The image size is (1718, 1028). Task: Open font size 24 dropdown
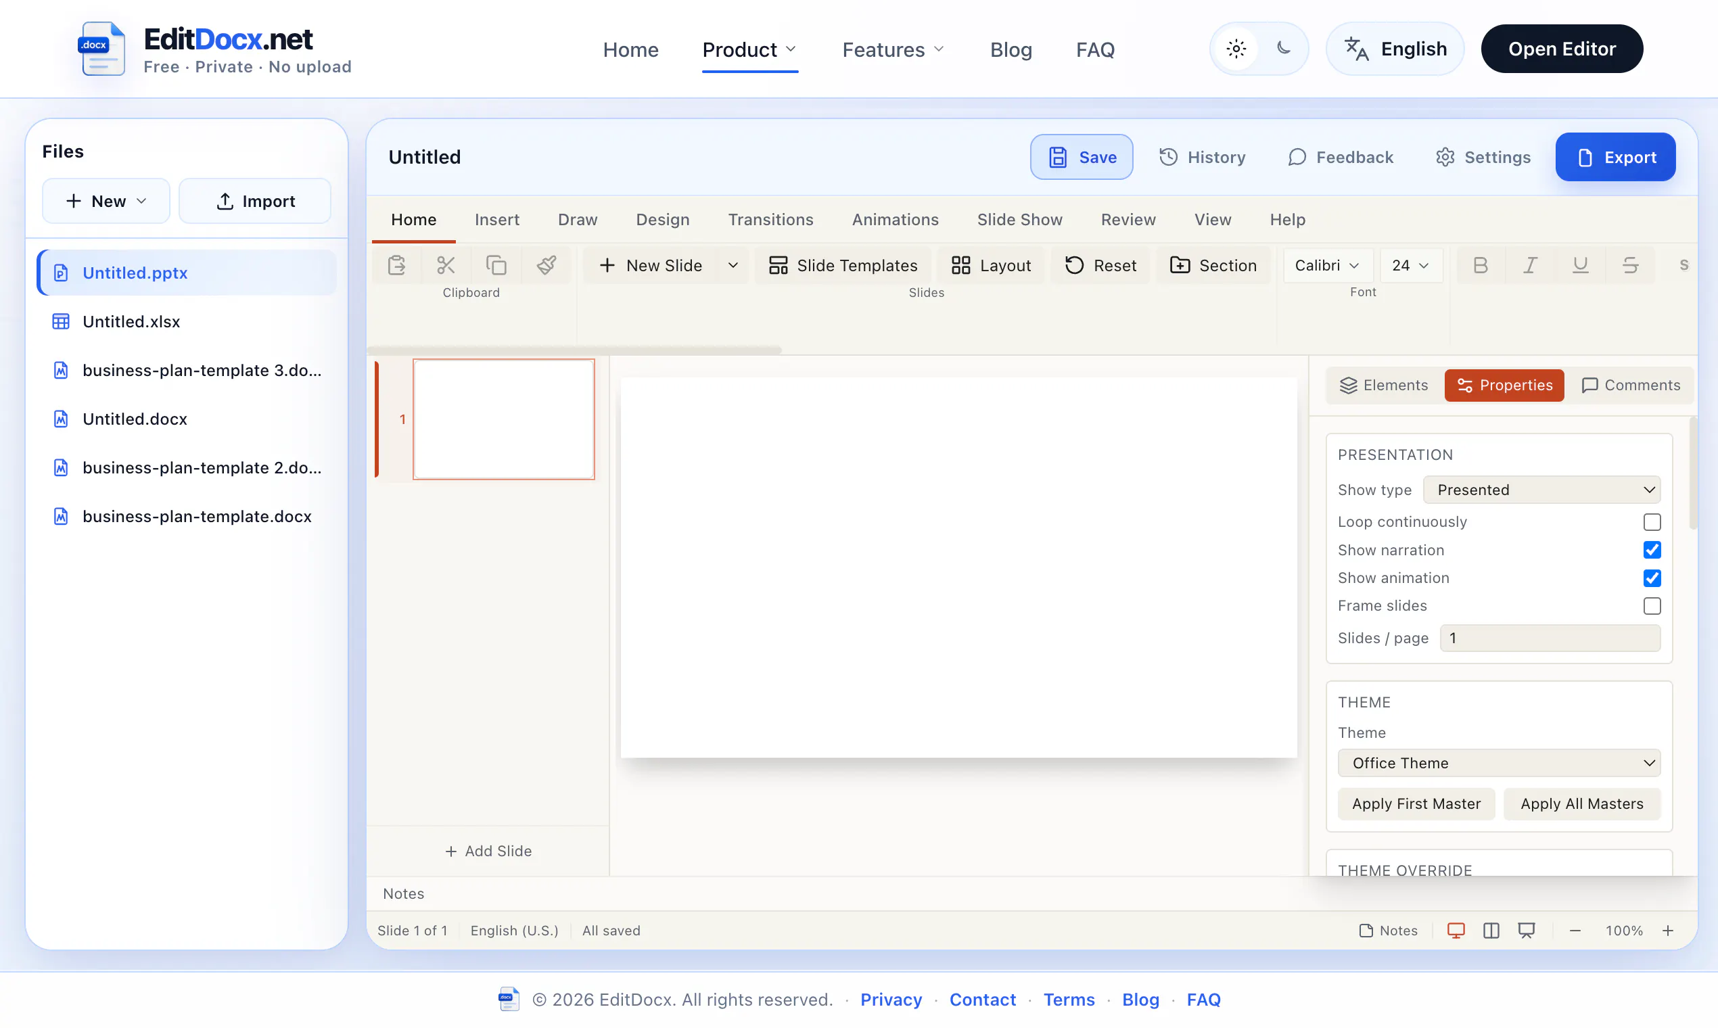(1410, 265)
